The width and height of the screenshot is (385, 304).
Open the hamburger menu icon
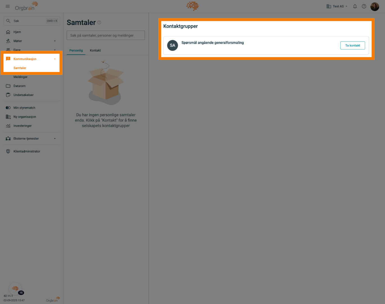[8, 6]
